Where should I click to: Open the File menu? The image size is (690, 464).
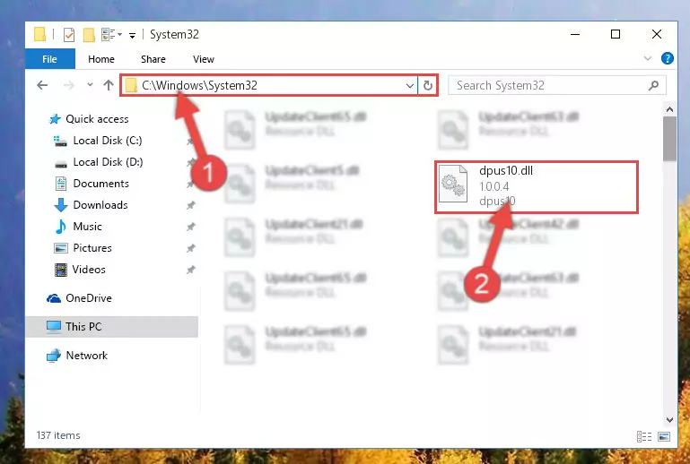[49, 59]
